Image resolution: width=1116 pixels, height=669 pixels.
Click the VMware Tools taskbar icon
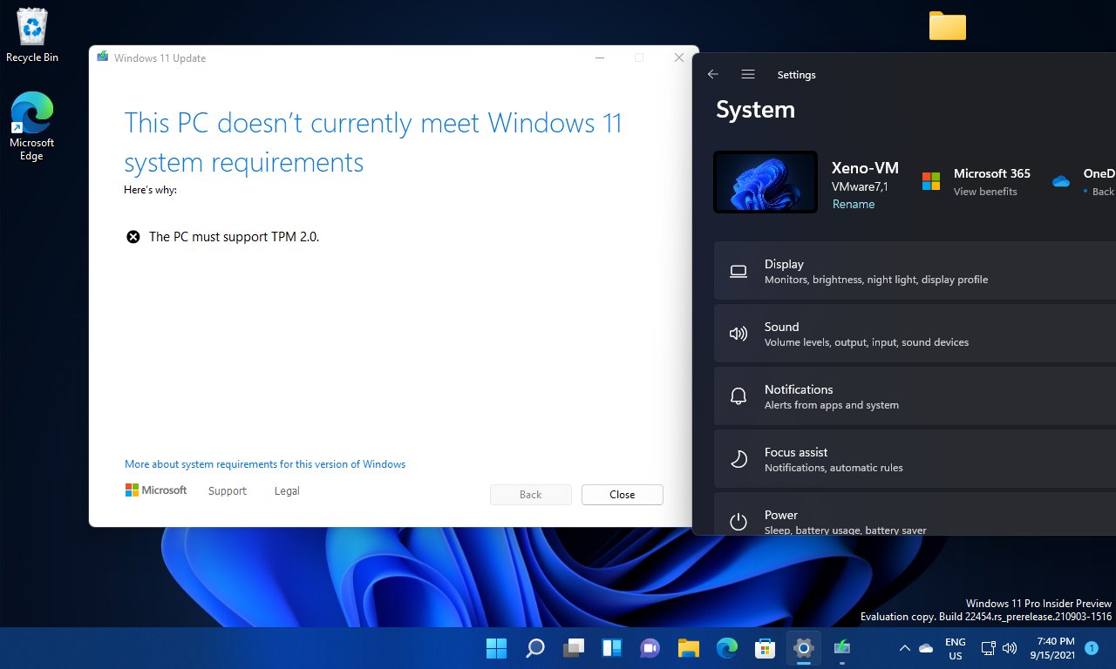pos(841,648)
